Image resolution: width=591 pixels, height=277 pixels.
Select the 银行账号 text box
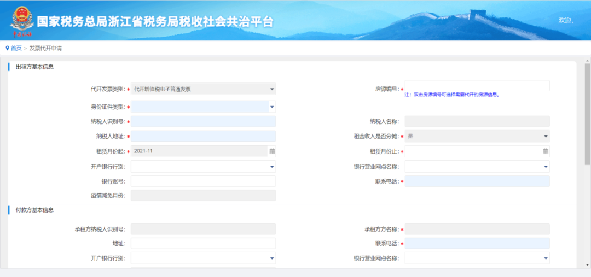(x=203, y=181)
